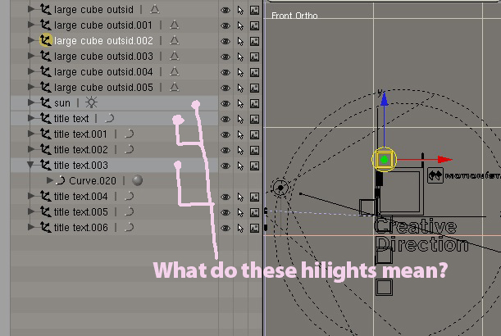Click the Front Ortho view label
Screen dimensions: 501x336
click(x=294, y=16)
